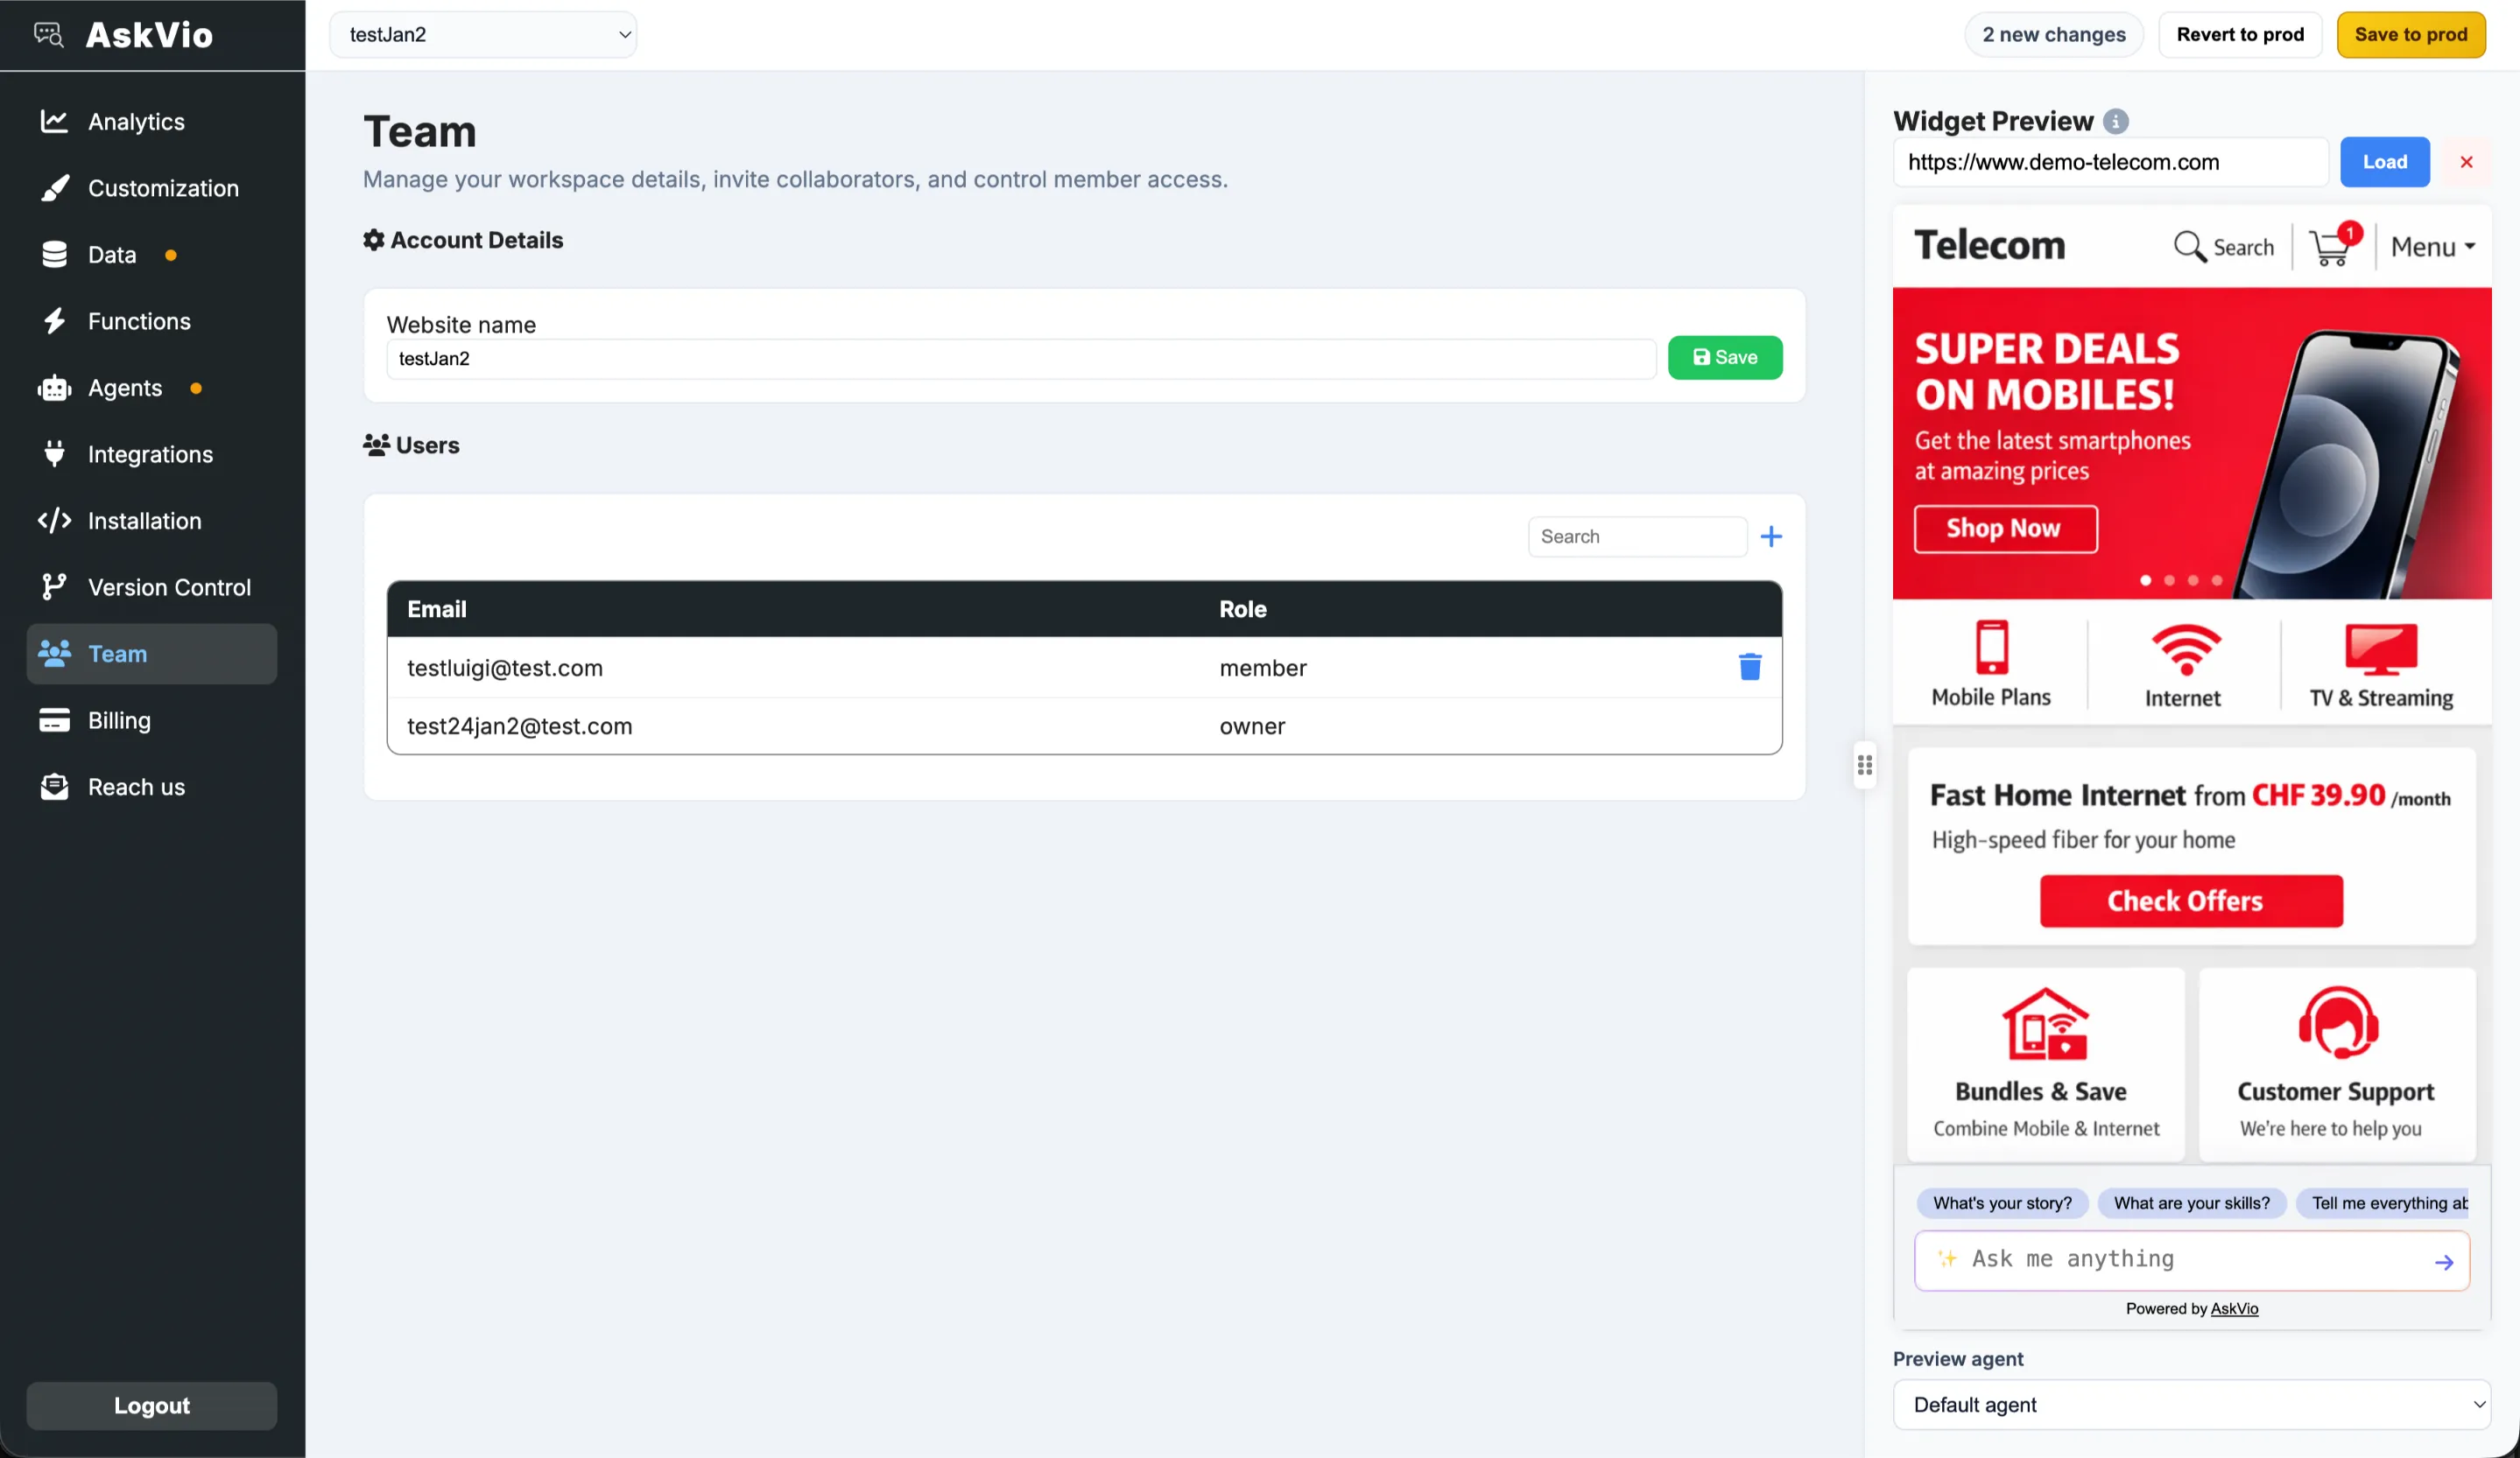Image resolution: width=2520 pixels, height=1458 pixels.
Task: Delete user testluigi@test.com with trash icon
Action: 1749,667
